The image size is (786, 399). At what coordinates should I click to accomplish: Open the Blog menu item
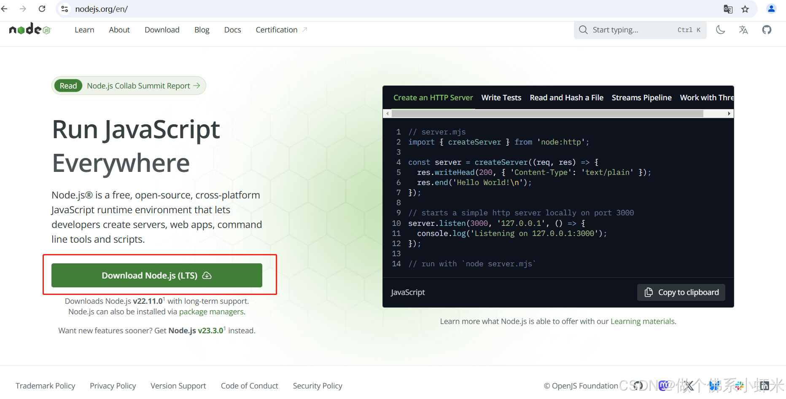(202, 30)
